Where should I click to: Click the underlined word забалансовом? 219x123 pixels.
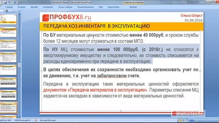pyautogui.click(x=112, y=76)
